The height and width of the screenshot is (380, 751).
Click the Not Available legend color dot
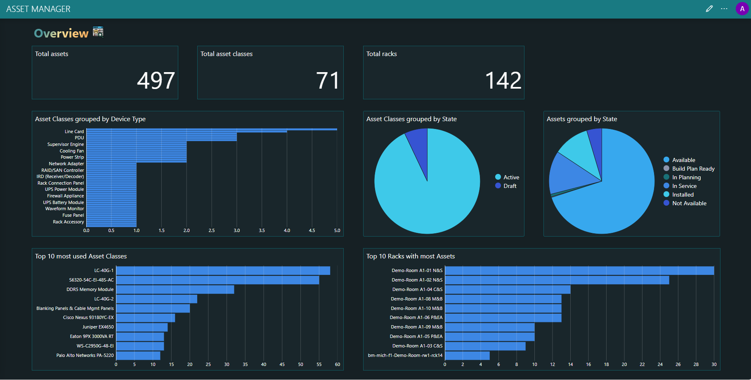(x=666, y=203)
